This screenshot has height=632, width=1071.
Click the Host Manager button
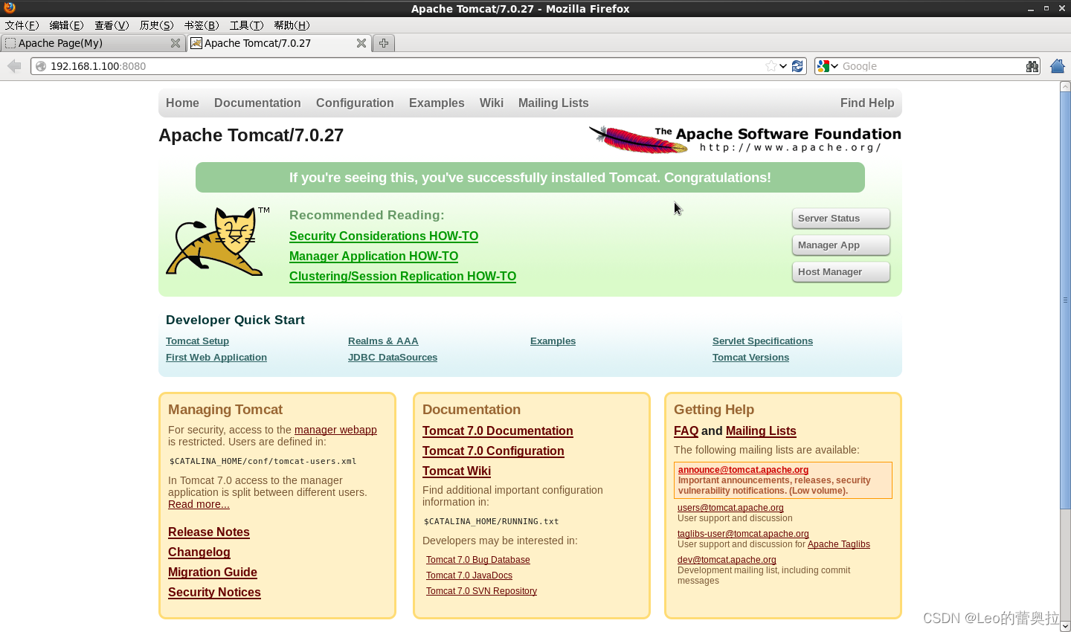coord(840,272)
